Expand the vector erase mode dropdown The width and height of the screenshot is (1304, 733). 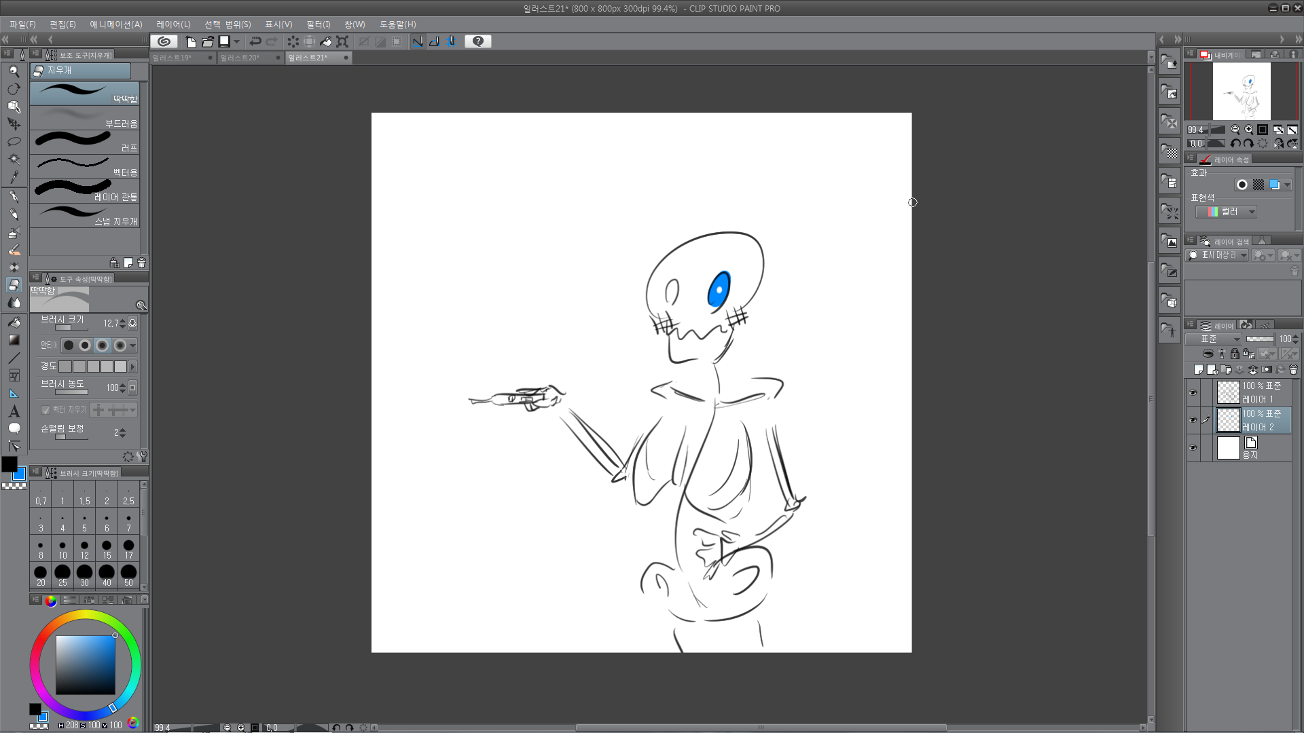pyautogui.click(x=133, y=410)
